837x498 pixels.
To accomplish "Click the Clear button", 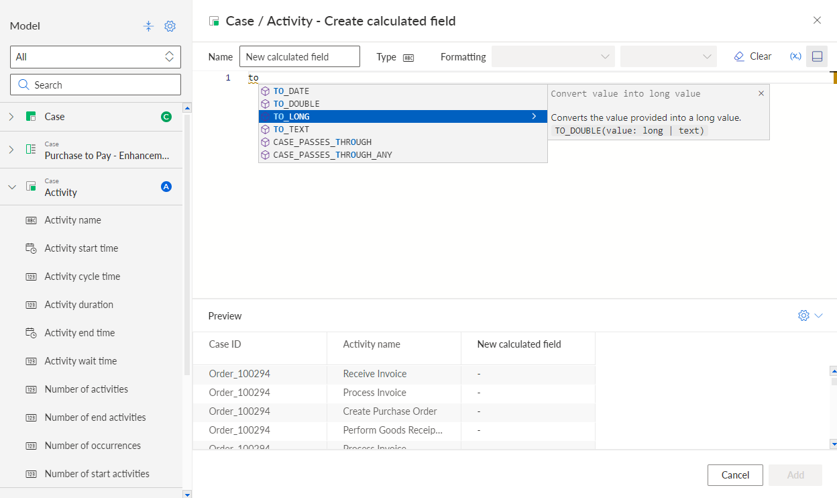I will coord(752,56).
